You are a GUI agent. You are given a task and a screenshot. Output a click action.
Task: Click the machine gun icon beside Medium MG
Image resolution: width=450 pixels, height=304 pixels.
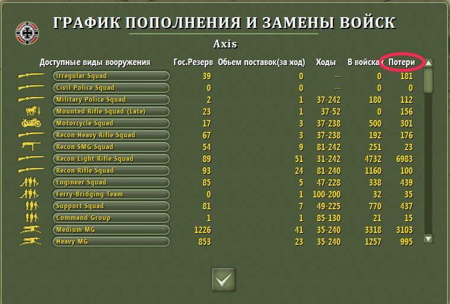(x=30, y=229)
